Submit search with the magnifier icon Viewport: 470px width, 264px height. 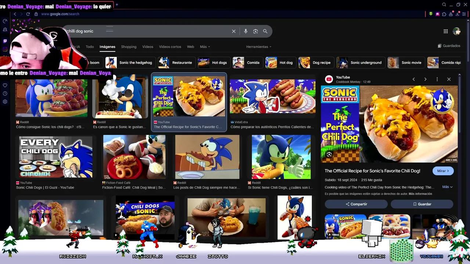[x=265, y=31]
